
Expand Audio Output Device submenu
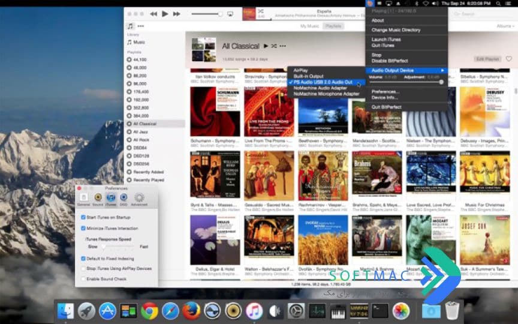point(406,70)
